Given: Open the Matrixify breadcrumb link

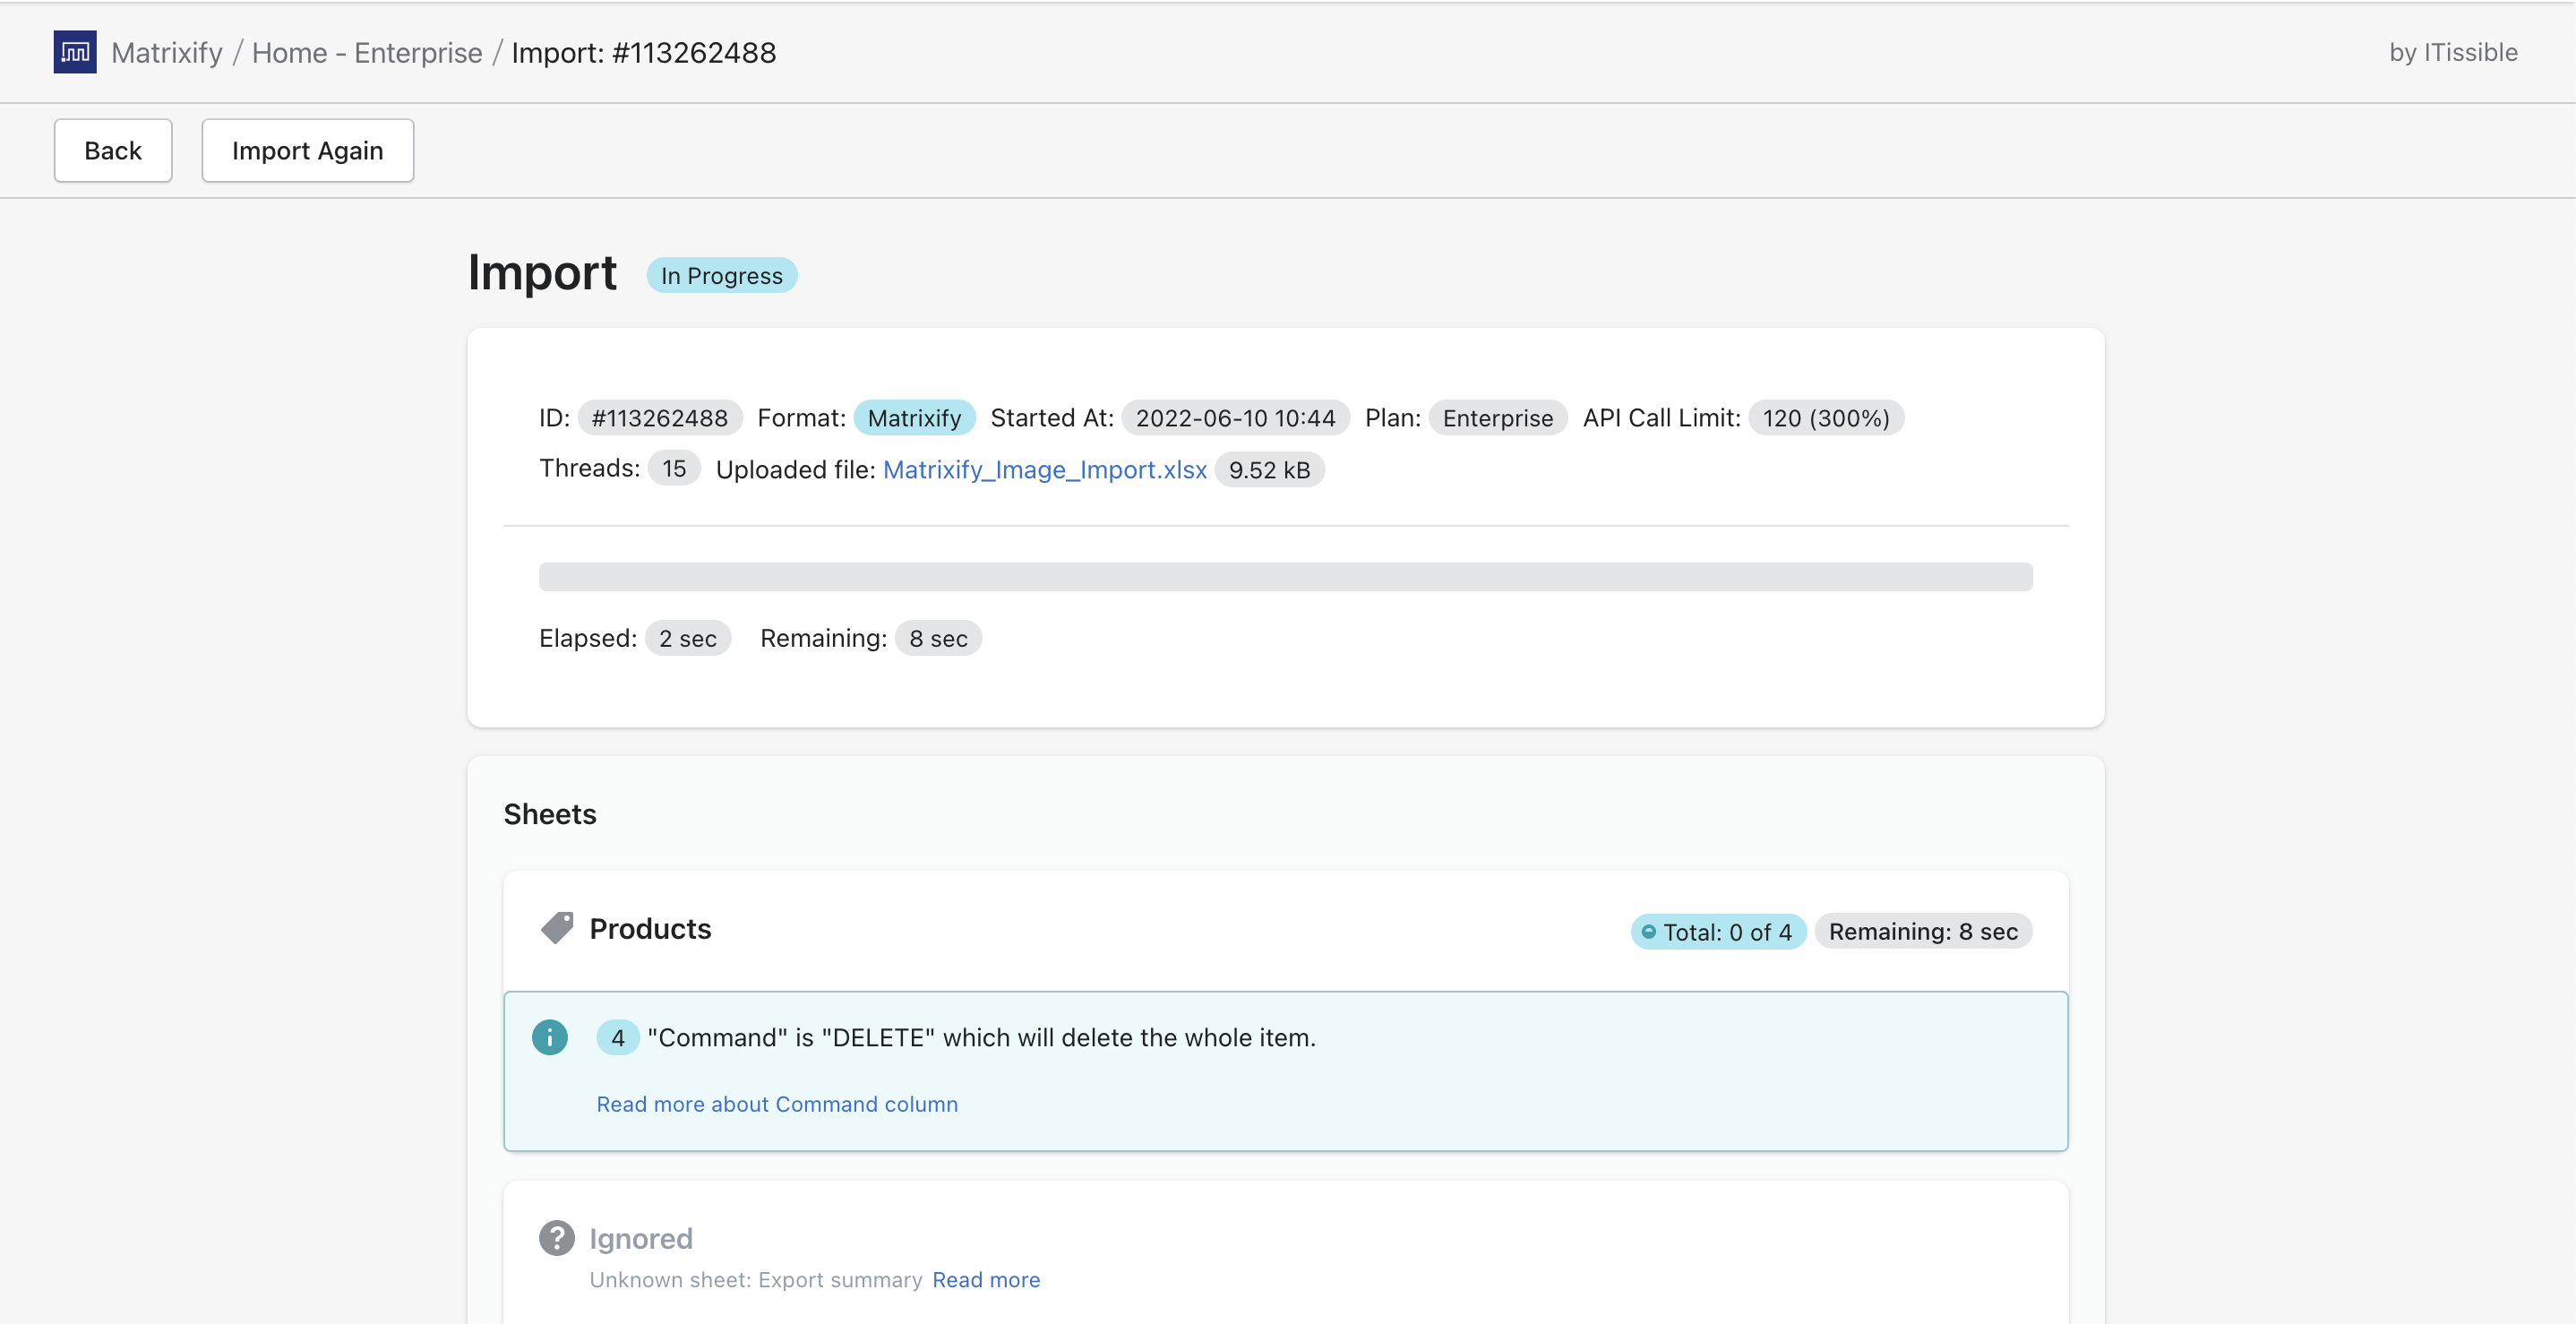Looking at the screenshot, I should [167, 52].
